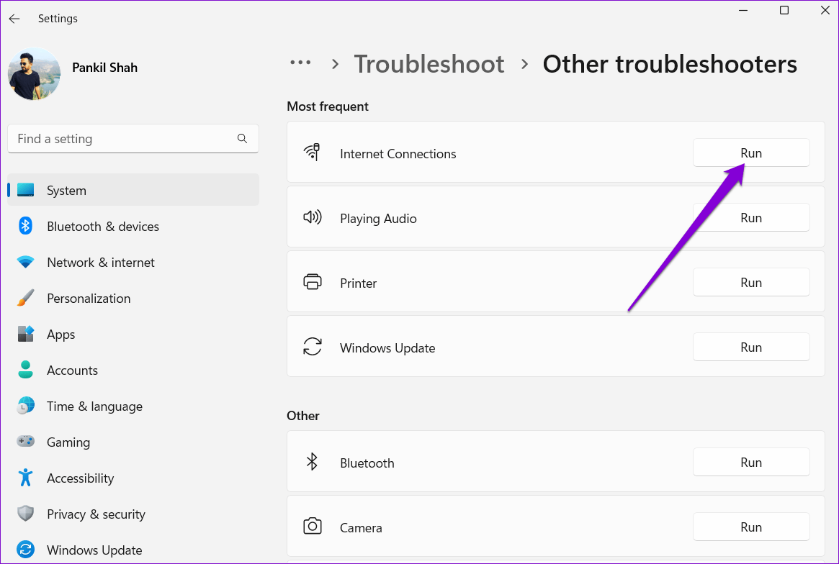Expand the breadcrumb ellipsis menu

[x=300, y=64]
